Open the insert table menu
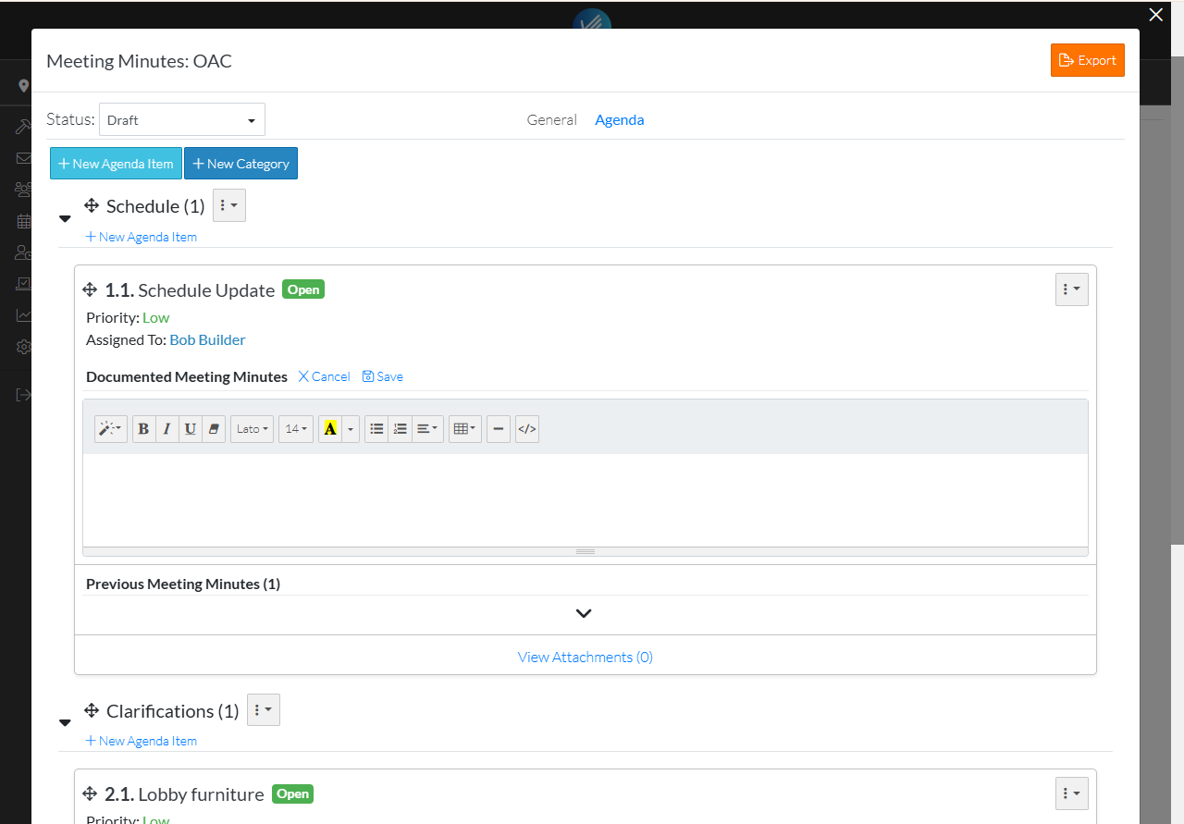Screen dimensions: 1184x824 coord(465,429)
